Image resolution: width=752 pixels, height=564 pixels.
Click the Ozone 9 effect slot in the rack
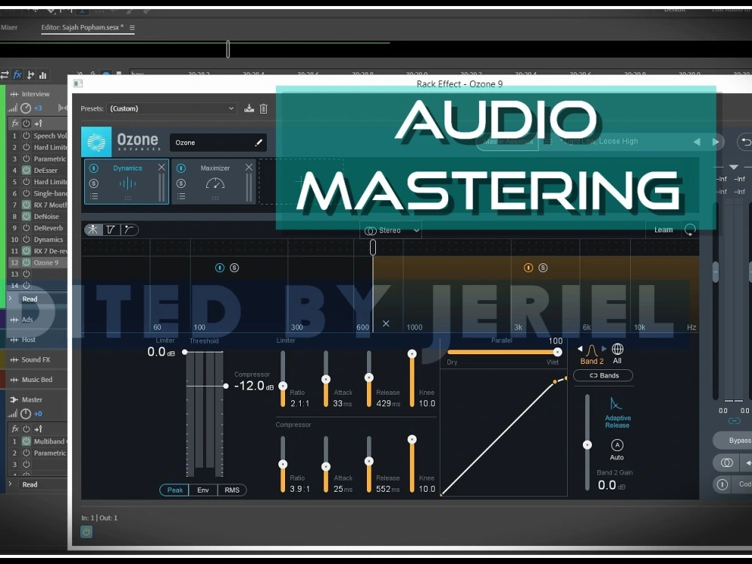point(46,262)
